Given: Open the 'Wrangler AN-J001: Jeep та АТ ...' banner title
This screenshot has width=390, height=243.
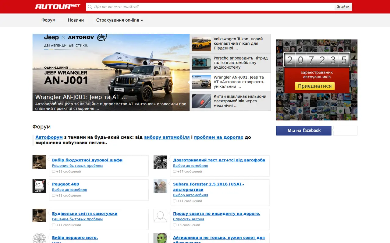Looking at the screenshot, I should (x=81, y=97).
